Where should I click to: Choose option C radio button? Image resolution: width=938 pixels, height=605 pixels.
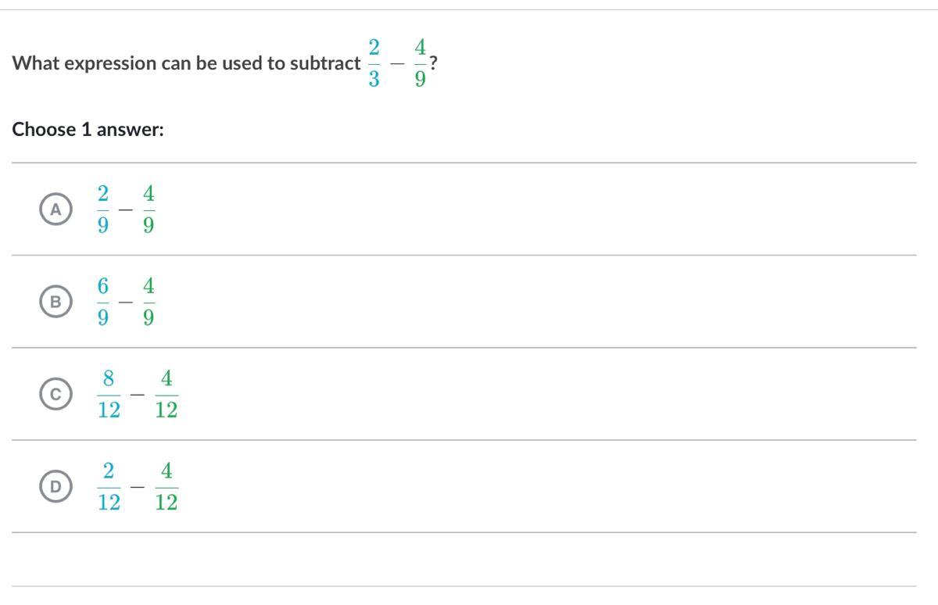(55, 395)
